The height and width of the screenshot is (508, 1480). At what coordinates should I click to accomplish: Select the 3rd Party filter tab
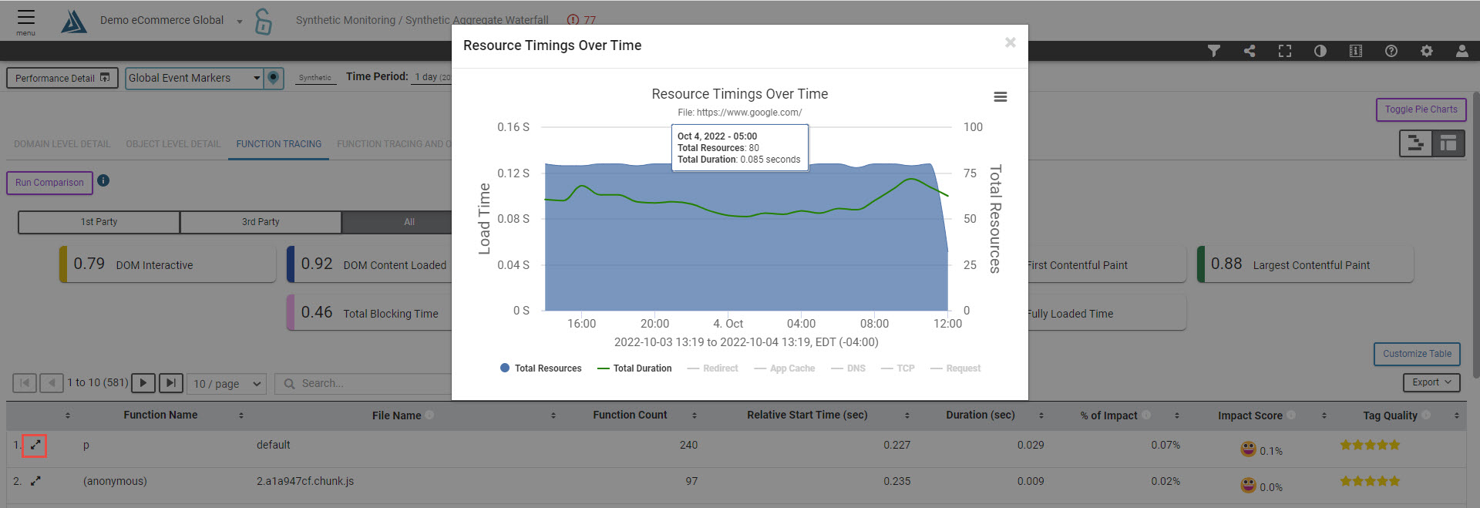click(x=261, y=222)
